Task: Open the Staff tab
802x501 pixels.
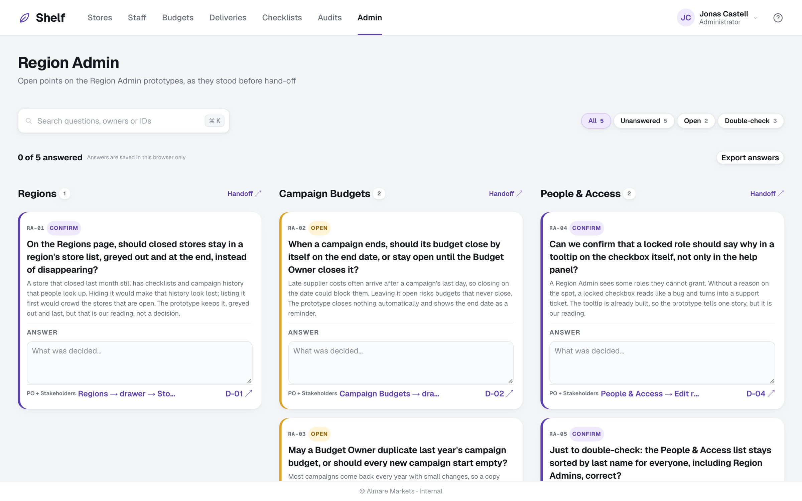Action: [x=137, y=18]
